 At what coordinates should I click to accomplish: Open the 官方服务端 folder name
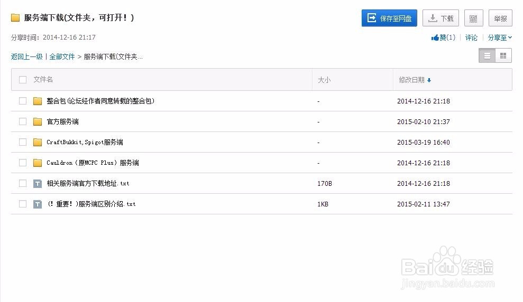coord(63,121)
